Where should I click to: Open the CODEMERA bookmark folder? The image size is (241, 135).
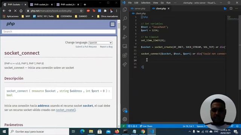(64, 16)
